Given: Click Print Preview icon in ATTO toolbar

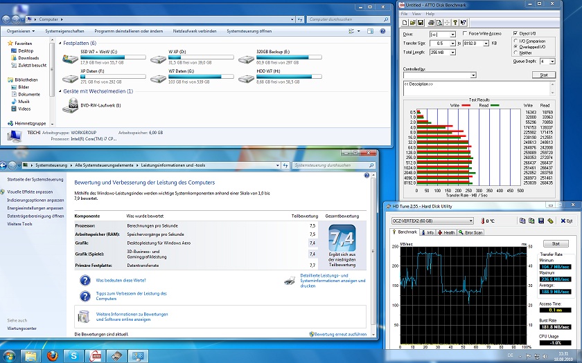Looking at the screenshot, I should pyautogui.click(x=439, y=23).
